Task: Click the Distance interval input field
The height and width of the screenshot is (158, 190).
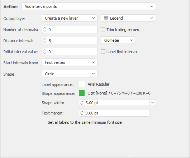Action: coord(72,41)
